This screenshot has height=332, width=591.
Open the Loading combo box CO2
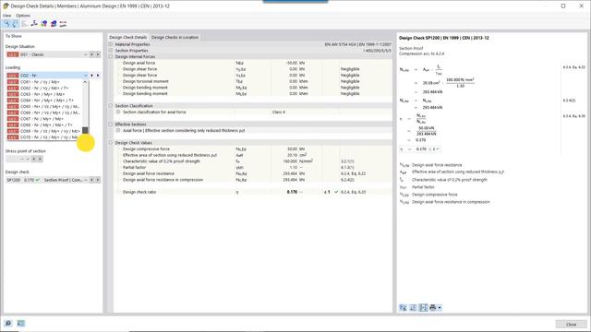click(x=47, y=76)
